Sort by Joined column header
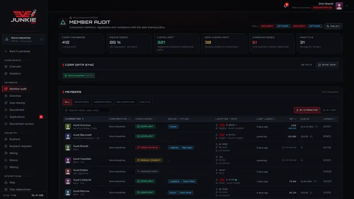The image size is (354, 199). coord(329,119)
